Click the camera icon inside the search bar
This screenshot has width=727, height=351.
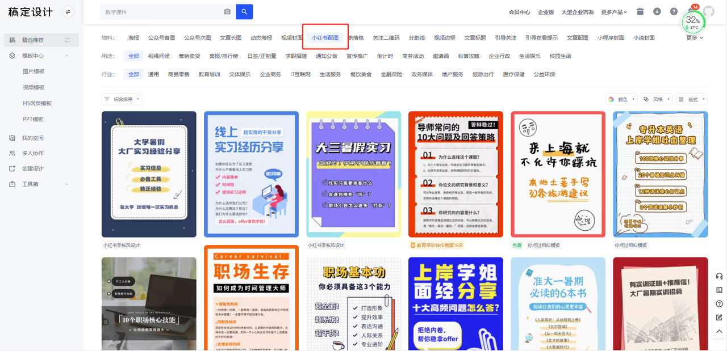pyautogui.click(x=227, y=11)
